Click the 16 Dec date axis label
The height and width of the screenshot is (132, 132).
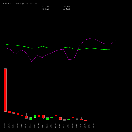click(55, 126)
